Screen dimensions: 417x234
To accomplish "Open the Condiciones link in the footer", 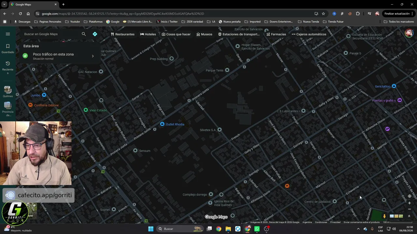I will pyautogui.click(x=321, y=222).
